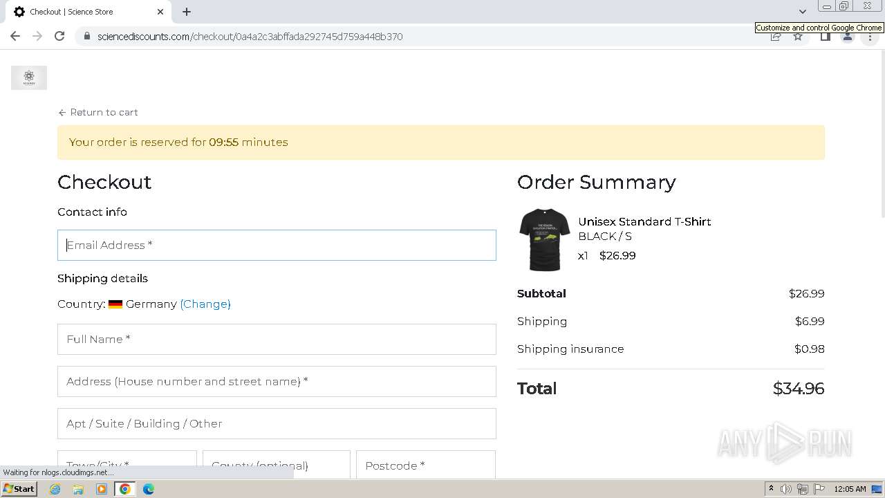Click the volume speaker in system tray
This screenshot has height=498, width=885.
[786, 489]
